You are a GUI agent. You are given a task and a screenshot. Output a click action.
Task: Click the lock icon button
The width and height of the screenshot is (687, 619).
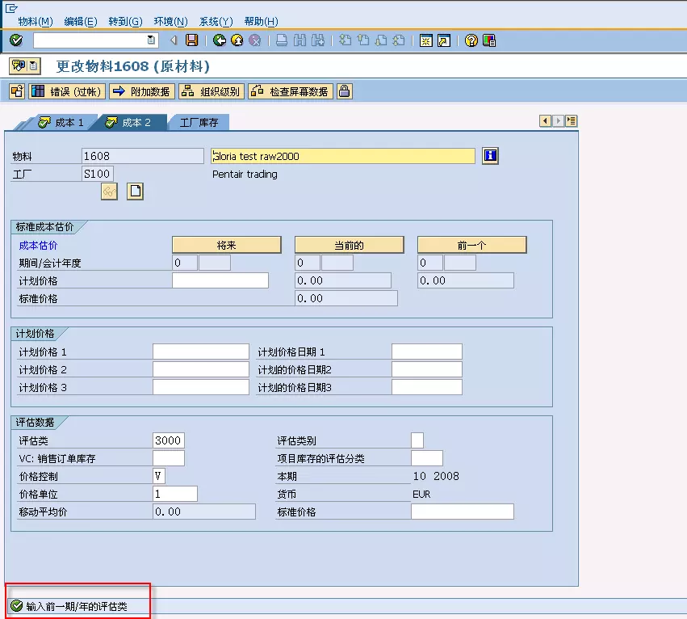pos(345,91)
